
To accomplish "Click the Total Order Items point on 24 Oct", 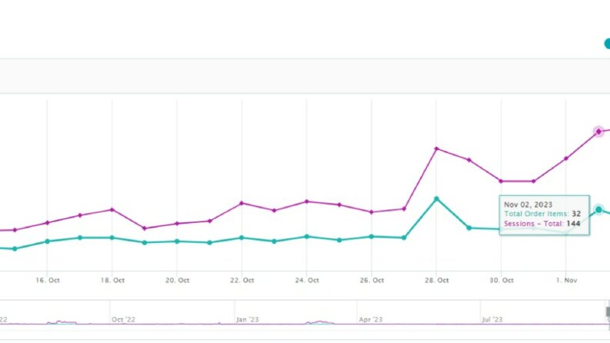I will (x=307, y=236).
